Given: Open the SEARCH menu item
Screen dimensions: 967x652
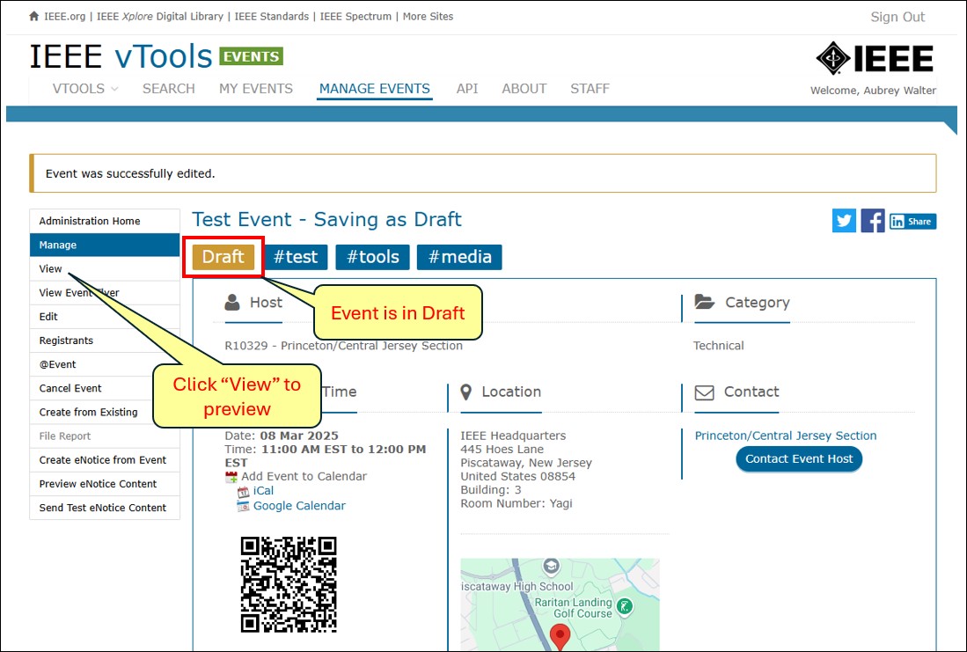Looking at the screenshot, I should click(168, 89).
